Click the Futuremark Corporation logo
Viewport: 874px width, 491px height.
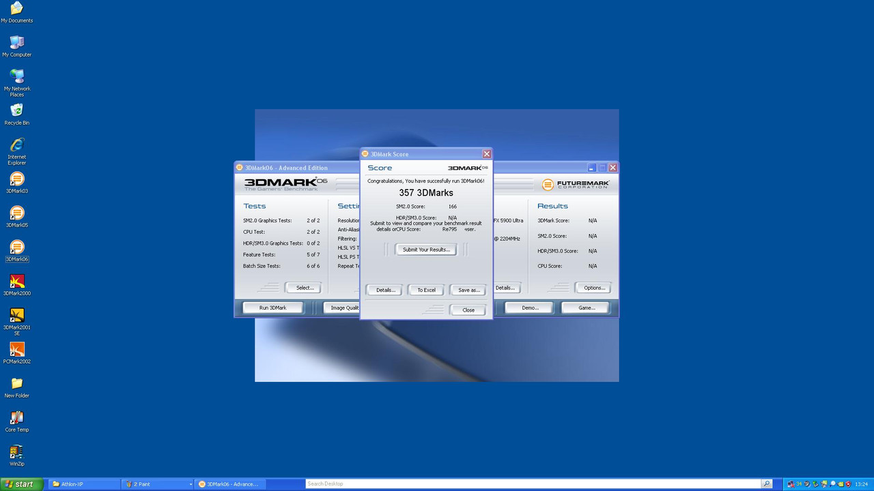tap(575, 184)
